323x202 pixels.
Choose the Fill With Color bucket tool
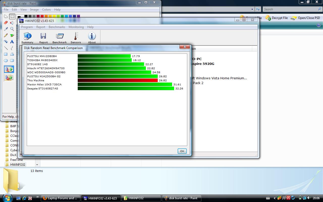click(12, 23)
